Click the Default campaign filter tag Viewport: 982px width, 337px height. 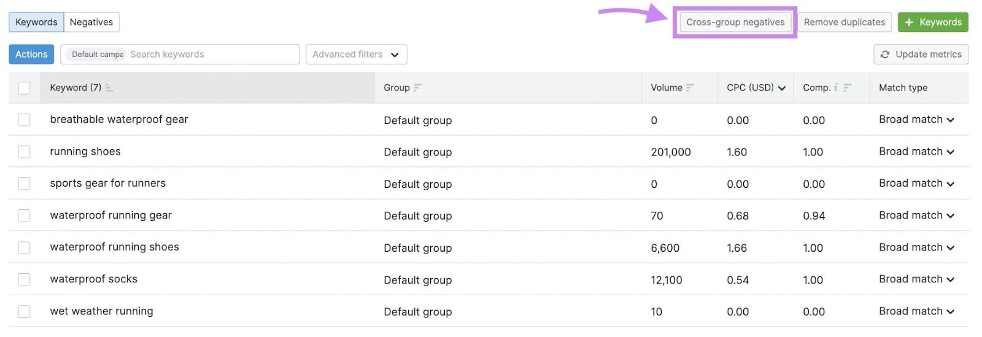[97, 54]
